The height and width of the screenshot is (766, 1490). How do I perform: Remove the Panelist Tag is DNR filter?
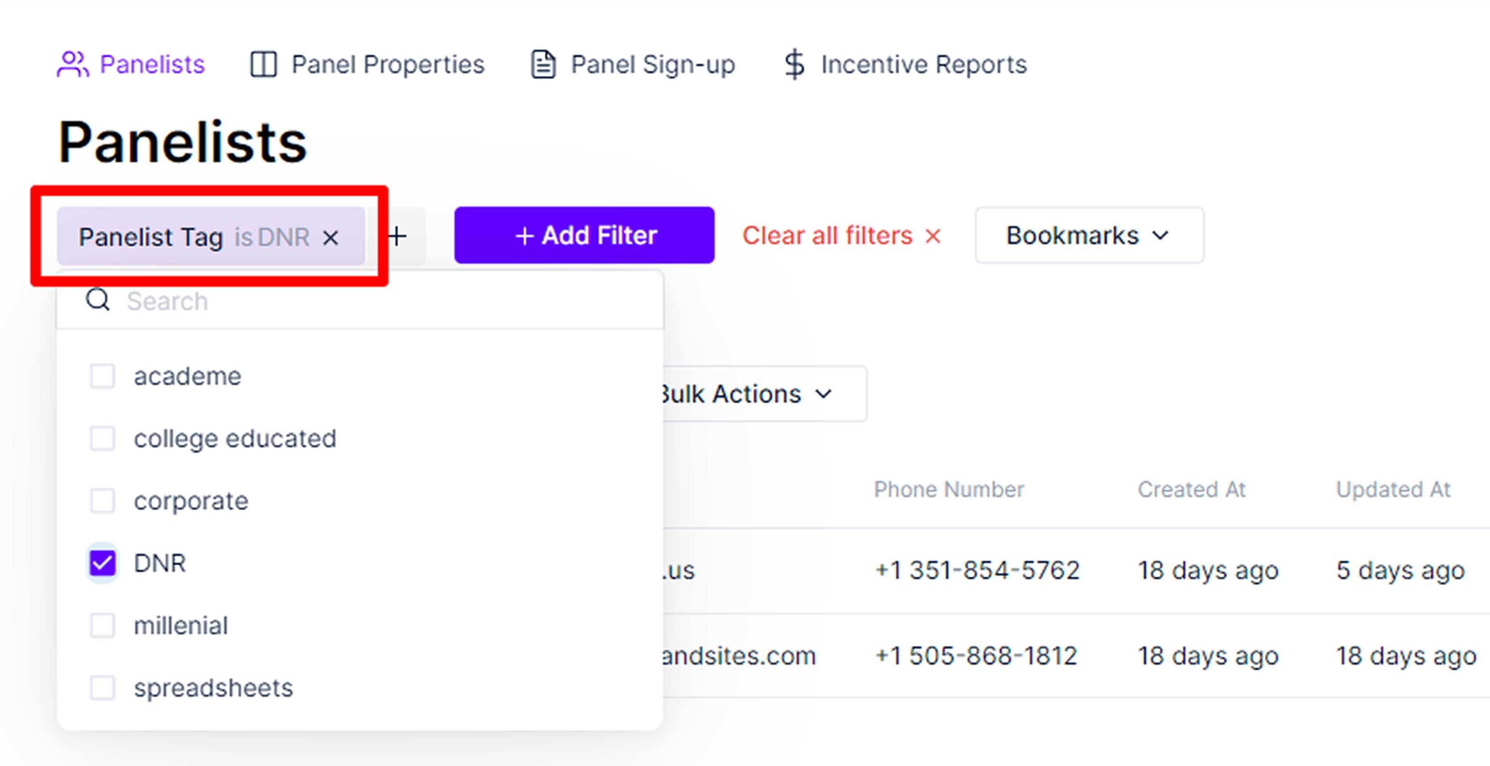click(x=330, y=237)
